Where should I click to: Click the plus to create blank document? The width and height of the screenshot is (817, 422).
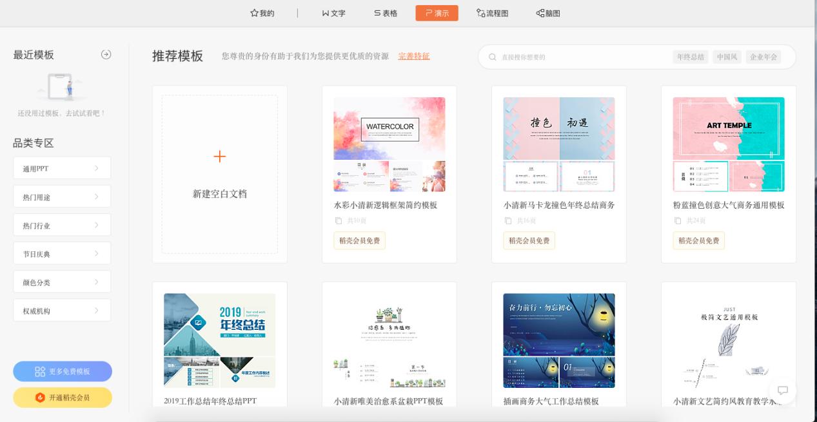[219, 157]
